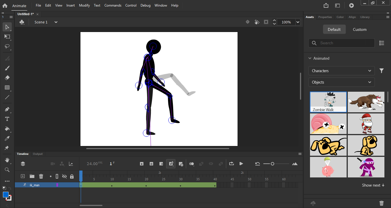Pick the Brush tool from the toolbar

coord(7,68)
